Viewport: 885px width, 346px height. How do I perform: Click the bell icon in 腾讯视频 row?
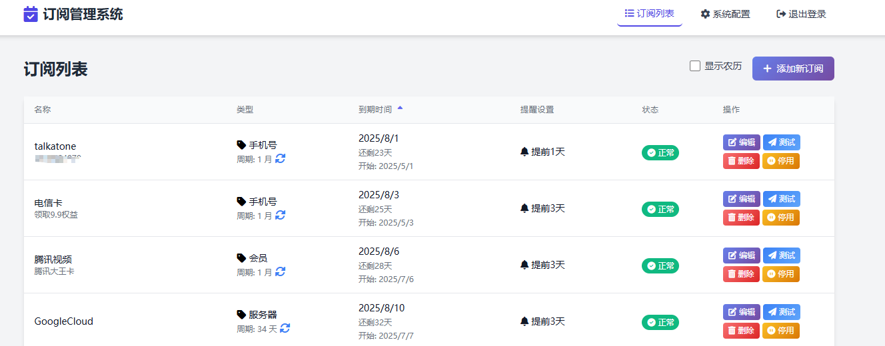(524, 265)
